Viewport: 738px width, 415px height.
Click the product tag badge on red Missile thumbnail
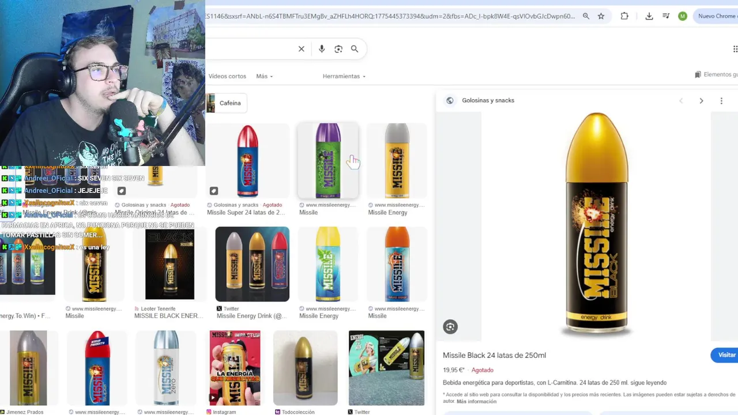tap(214, 191)
